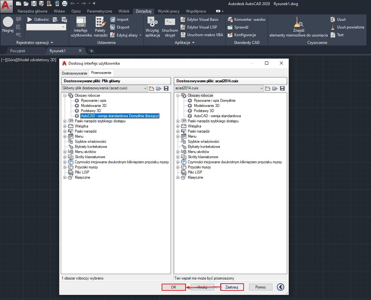Play the recorded action with Odtwórz

tap(38, 20)
